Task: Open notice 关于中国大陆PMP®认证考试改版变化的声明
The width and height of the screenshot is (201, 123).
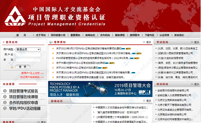Action: (x=80, y=63)
